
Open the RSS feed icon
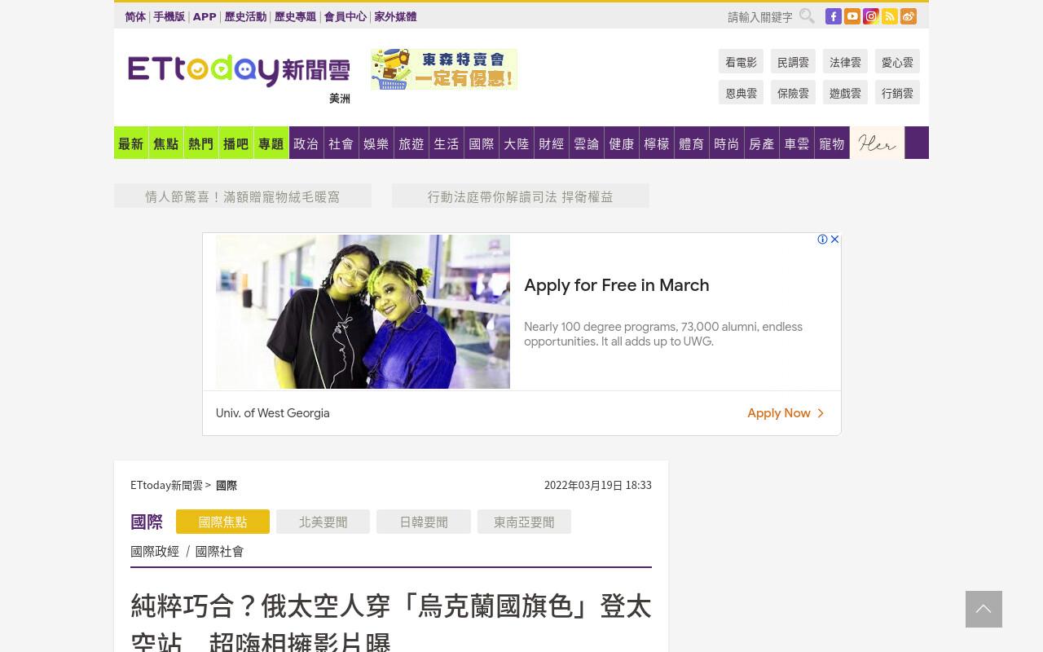[889, 16]
